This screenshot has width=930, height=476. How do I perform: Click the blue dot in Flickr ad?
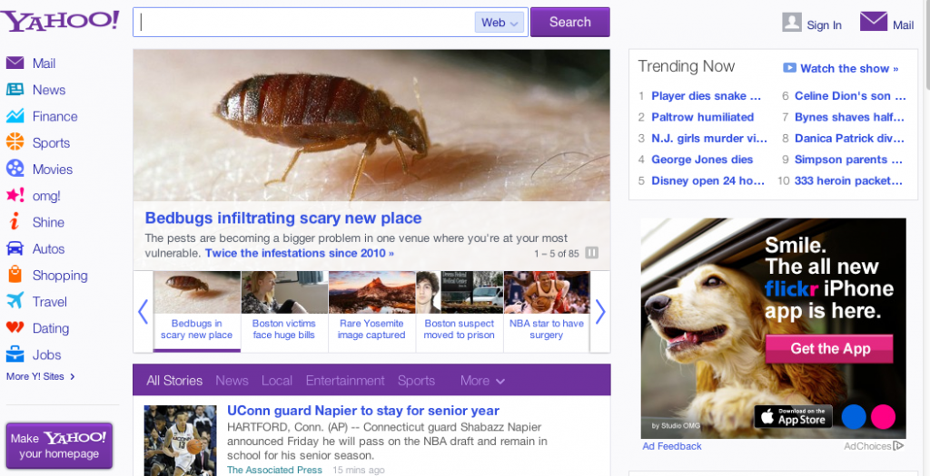coord(854,416)
